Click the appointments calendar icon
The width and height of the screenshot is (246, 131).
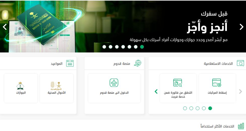point(70,63)
